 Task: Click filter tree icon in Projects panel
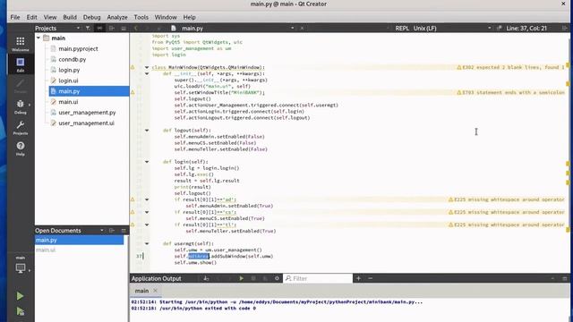click(88, 28)
